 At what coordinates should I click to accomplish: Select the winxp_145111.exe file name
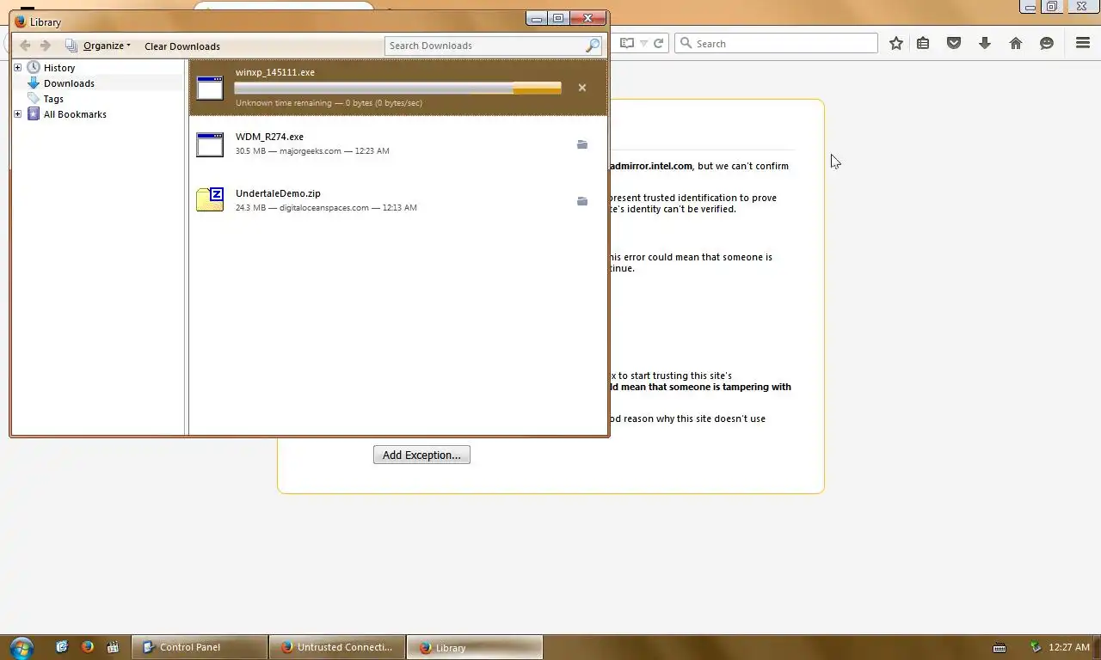click(275, 72)
